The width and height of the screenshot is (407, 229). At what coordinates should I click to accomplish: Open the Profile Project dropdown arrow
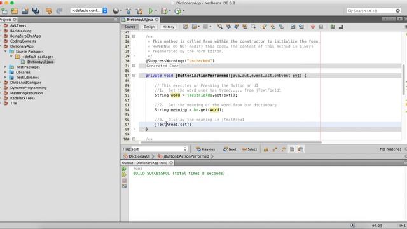184,11
